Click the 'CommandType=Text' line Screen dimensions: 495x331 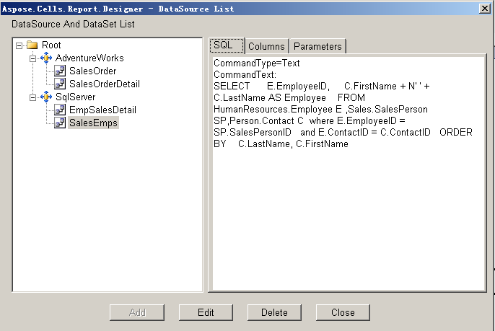[257, 63]
